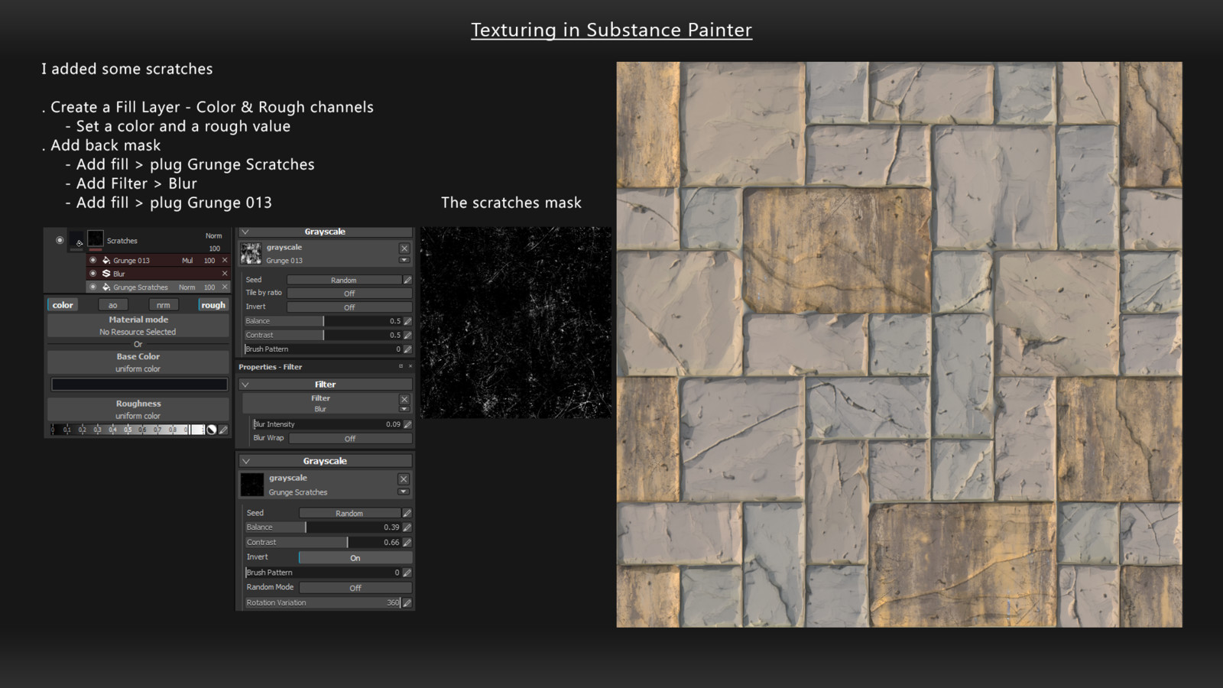Set the Grunge 013 Brush Pattern field
Viewport: 1223px width, 688px height.
click(323, 349)
